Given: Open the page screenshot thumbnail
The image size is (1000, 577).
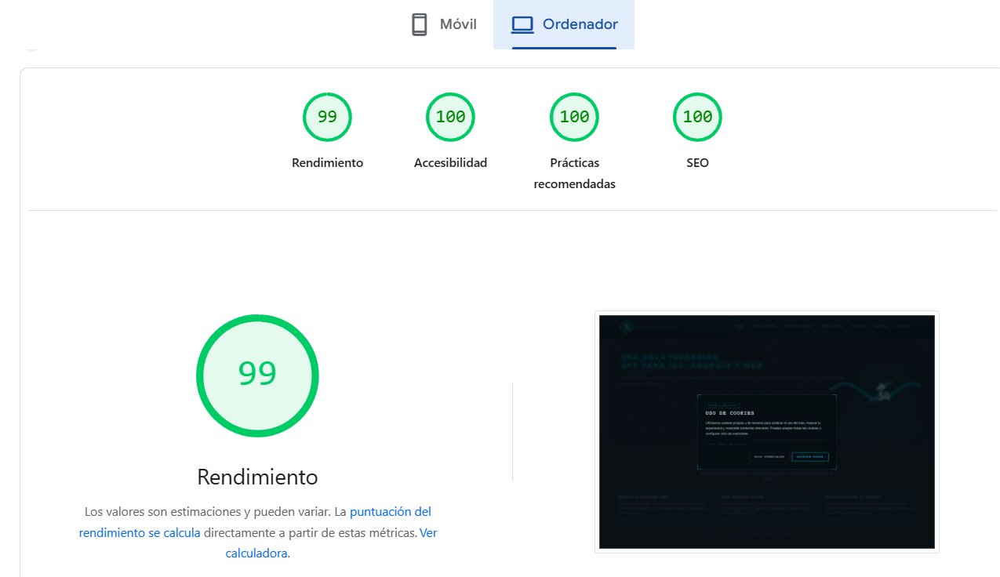Looking at the screenshot, I should (767, 432).
